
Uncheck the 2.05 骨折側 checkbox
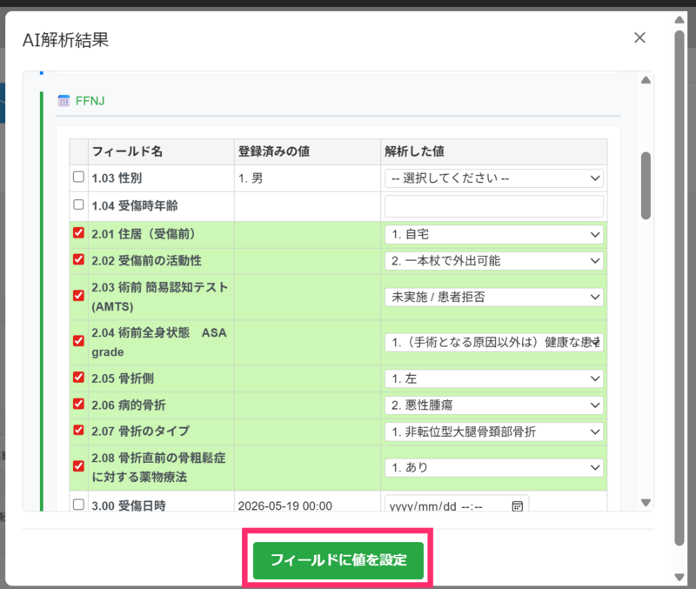click(x=78, y=378)
